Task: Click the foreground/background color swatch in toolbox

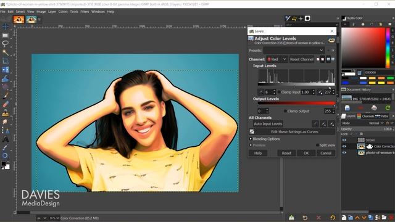Action: coord(6,165)
